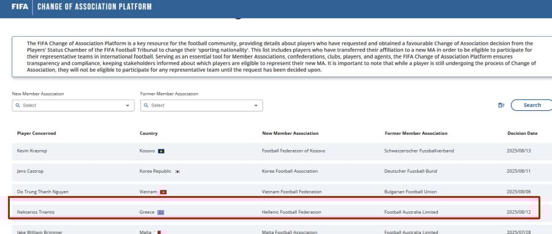Click Former Member Association column header

tap(416, 134)
